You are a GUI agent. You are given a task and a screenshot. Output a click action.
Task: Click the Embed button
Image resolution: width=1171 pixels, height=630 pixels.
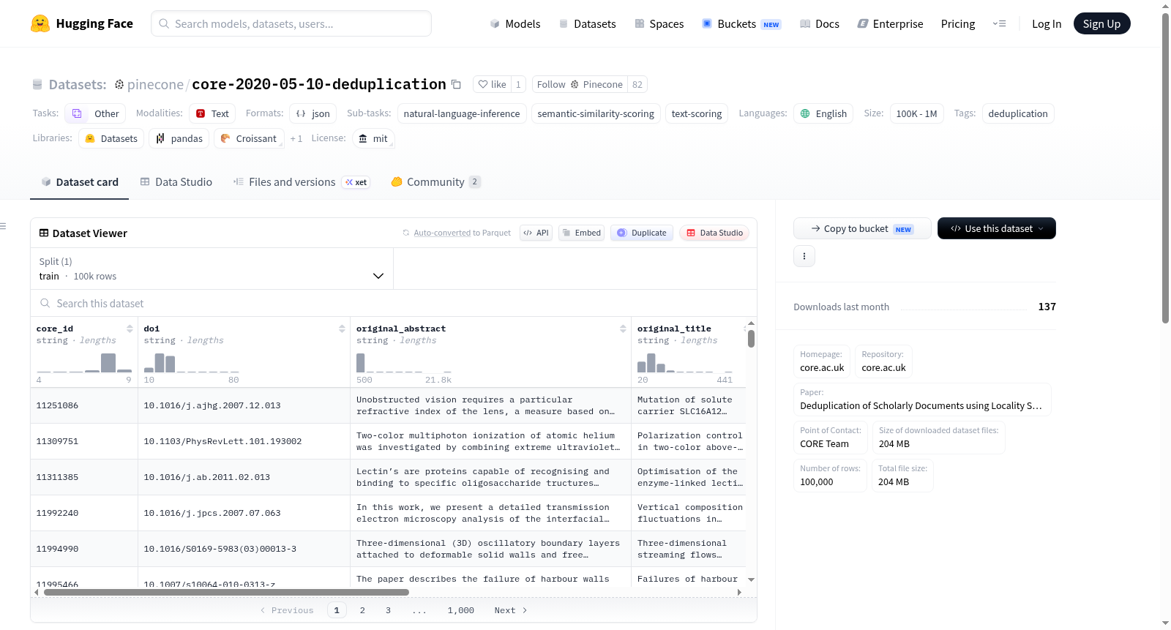[x=581, y=233]
